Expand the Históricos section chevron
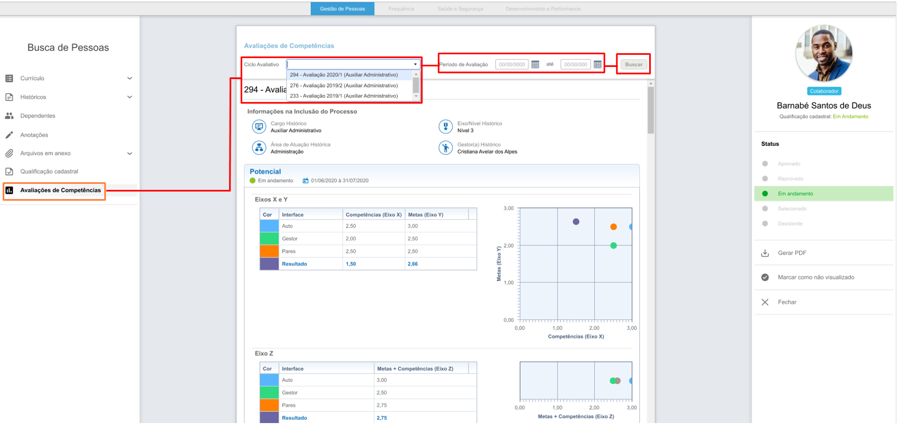The width and height of the screenshot is (898, 428). tap(130, 97)
